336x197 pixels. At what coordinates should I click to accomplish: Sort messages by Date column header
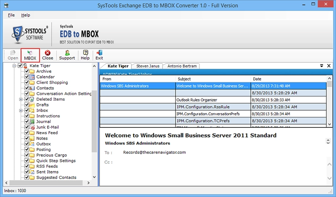289,79
